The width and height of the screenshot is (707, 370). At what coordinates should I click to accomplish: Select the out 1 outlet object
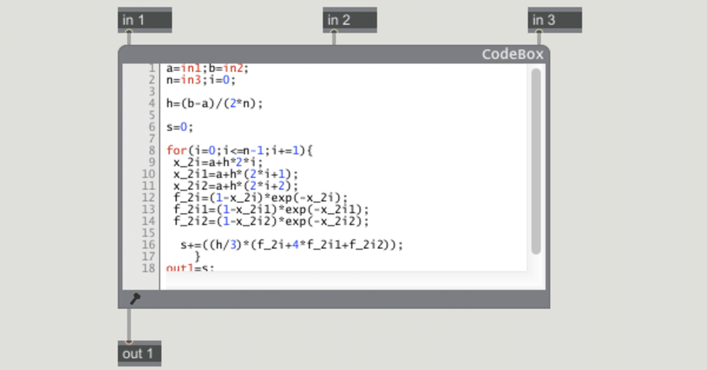pyautogui.click(x=139, y=354)
